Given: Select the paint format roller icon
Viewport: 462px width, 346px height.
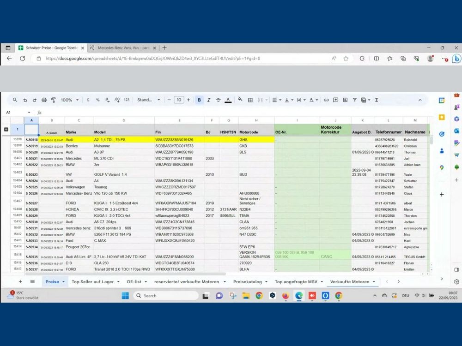Looking at the screenshot, I should [x=53, y=100].
